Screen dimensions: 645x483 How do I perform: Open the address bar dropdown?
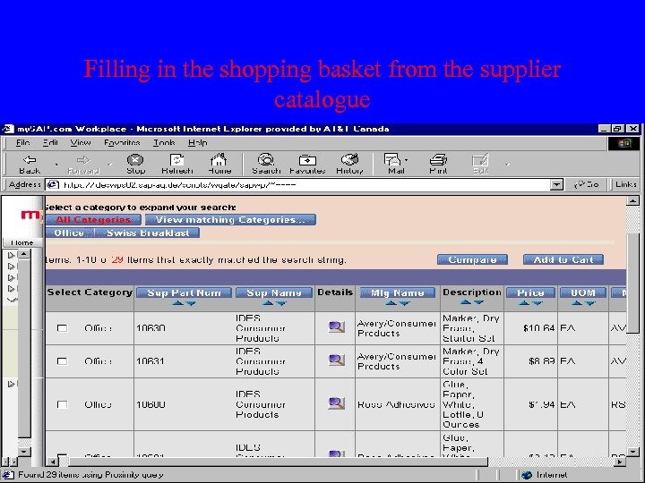click(556, 185)
